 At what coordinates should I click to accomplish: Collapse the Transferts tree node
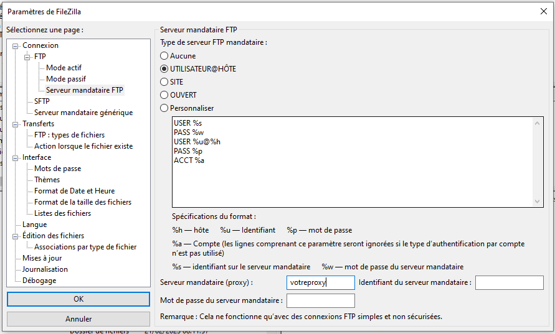point(16,124)
